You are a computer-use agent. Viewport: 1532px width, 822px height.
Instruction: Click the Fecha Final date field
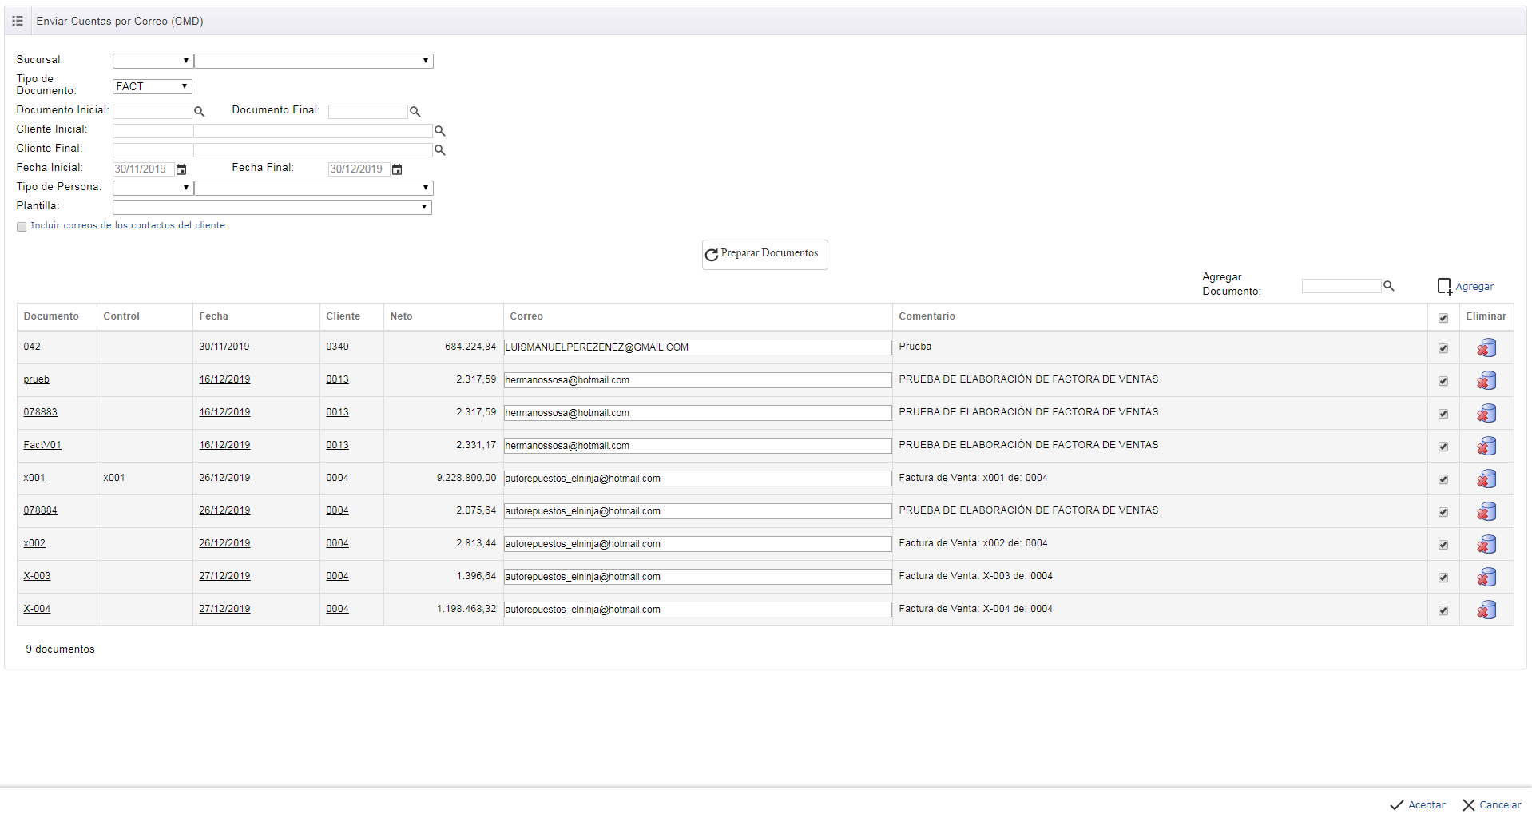click(359, 169)
